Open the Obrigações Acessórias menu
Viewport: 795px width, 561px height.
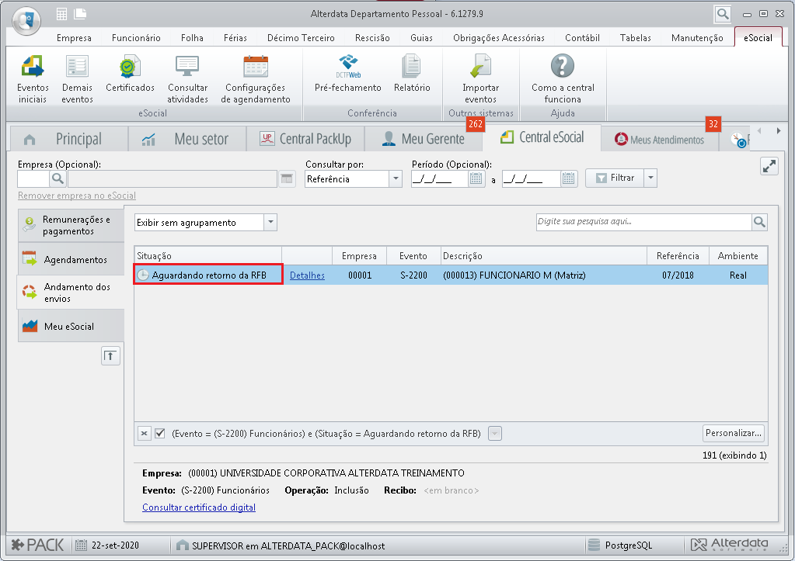tap(499, 38)
